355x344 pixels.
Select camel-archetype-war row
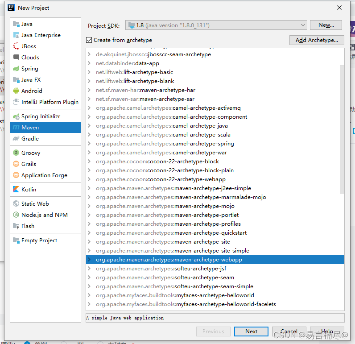(x=215, y=153)
